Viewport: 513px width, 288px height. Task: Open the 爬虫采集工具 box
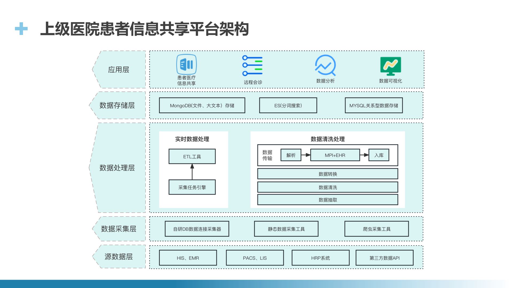coord(376,229)
